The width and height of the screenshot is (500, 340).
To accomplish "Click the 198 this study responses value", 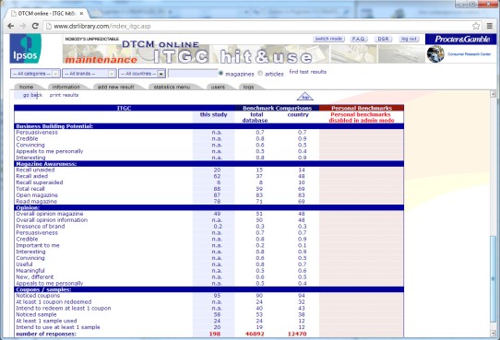I will [215, 334].
